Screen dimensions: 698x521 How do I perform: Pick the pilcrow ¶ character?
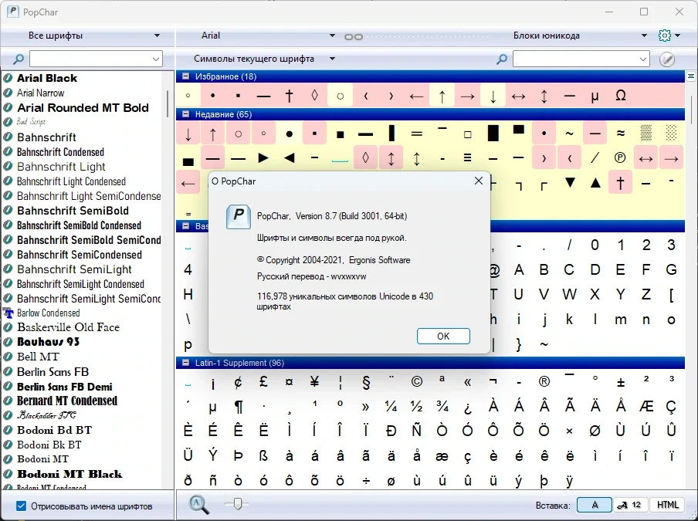(239, 406)
